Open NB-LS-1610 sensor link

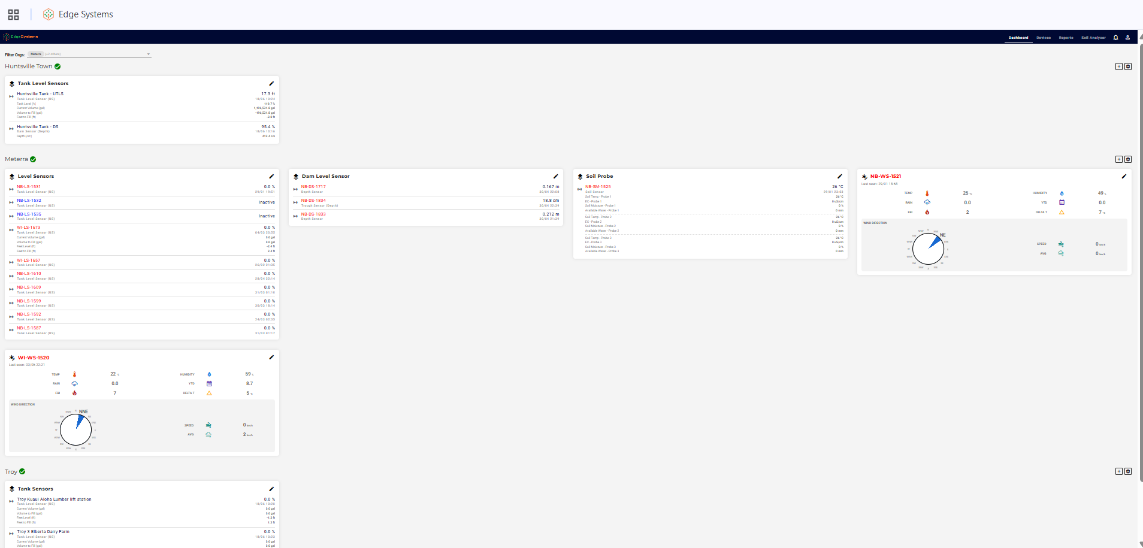[x=29, y=274]
